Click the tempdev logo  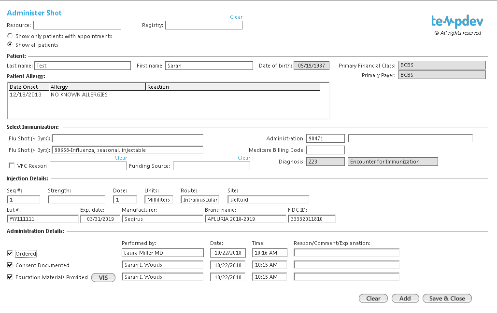457,22
